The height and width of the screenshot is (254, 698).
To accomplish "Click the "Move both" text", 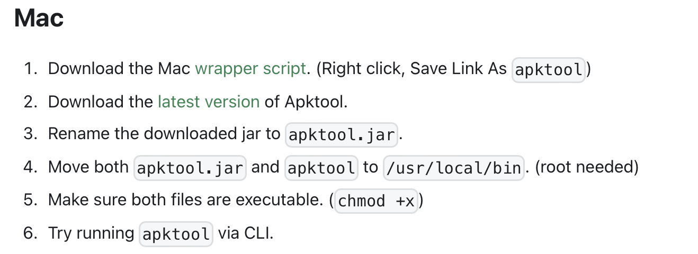I will (88, 167).
